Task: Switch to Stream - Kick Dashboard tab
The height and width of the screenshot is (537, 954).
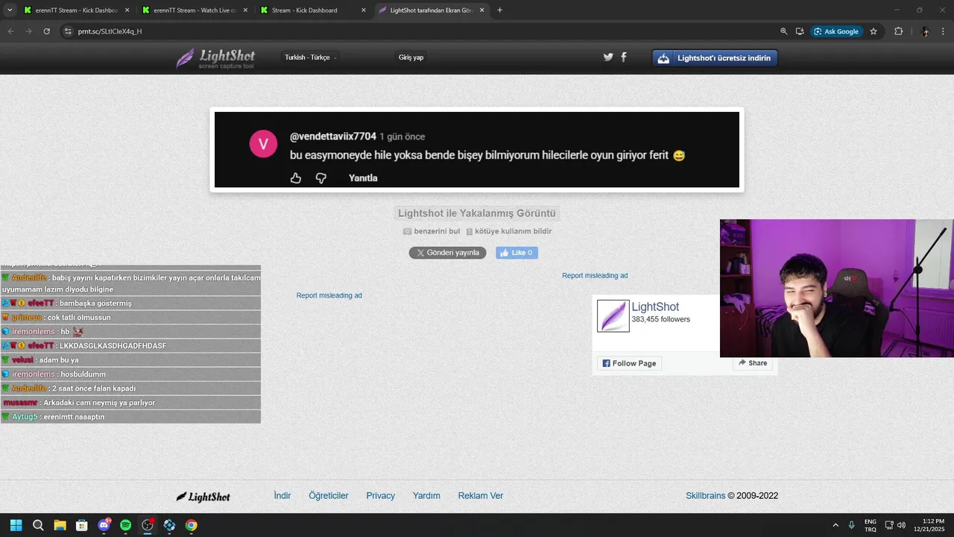Action: 313,10
